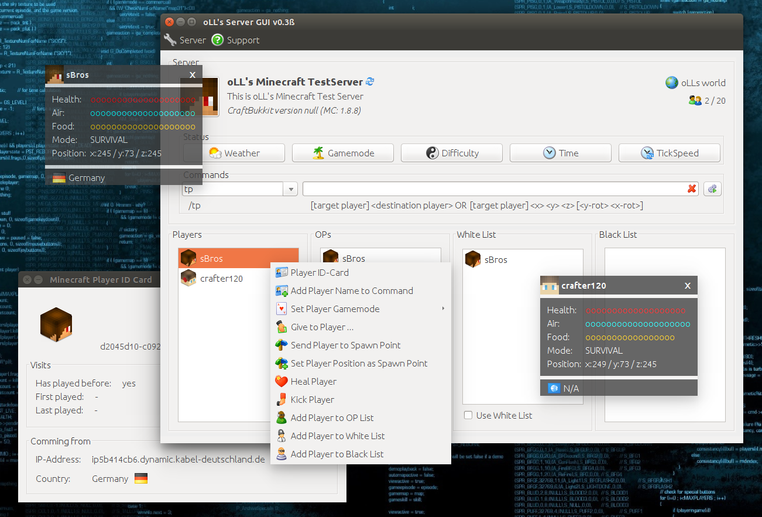The width and height of the screenshot is (762, 517).
Task: Choose Add Player to OP List
Action: point(361,417)
